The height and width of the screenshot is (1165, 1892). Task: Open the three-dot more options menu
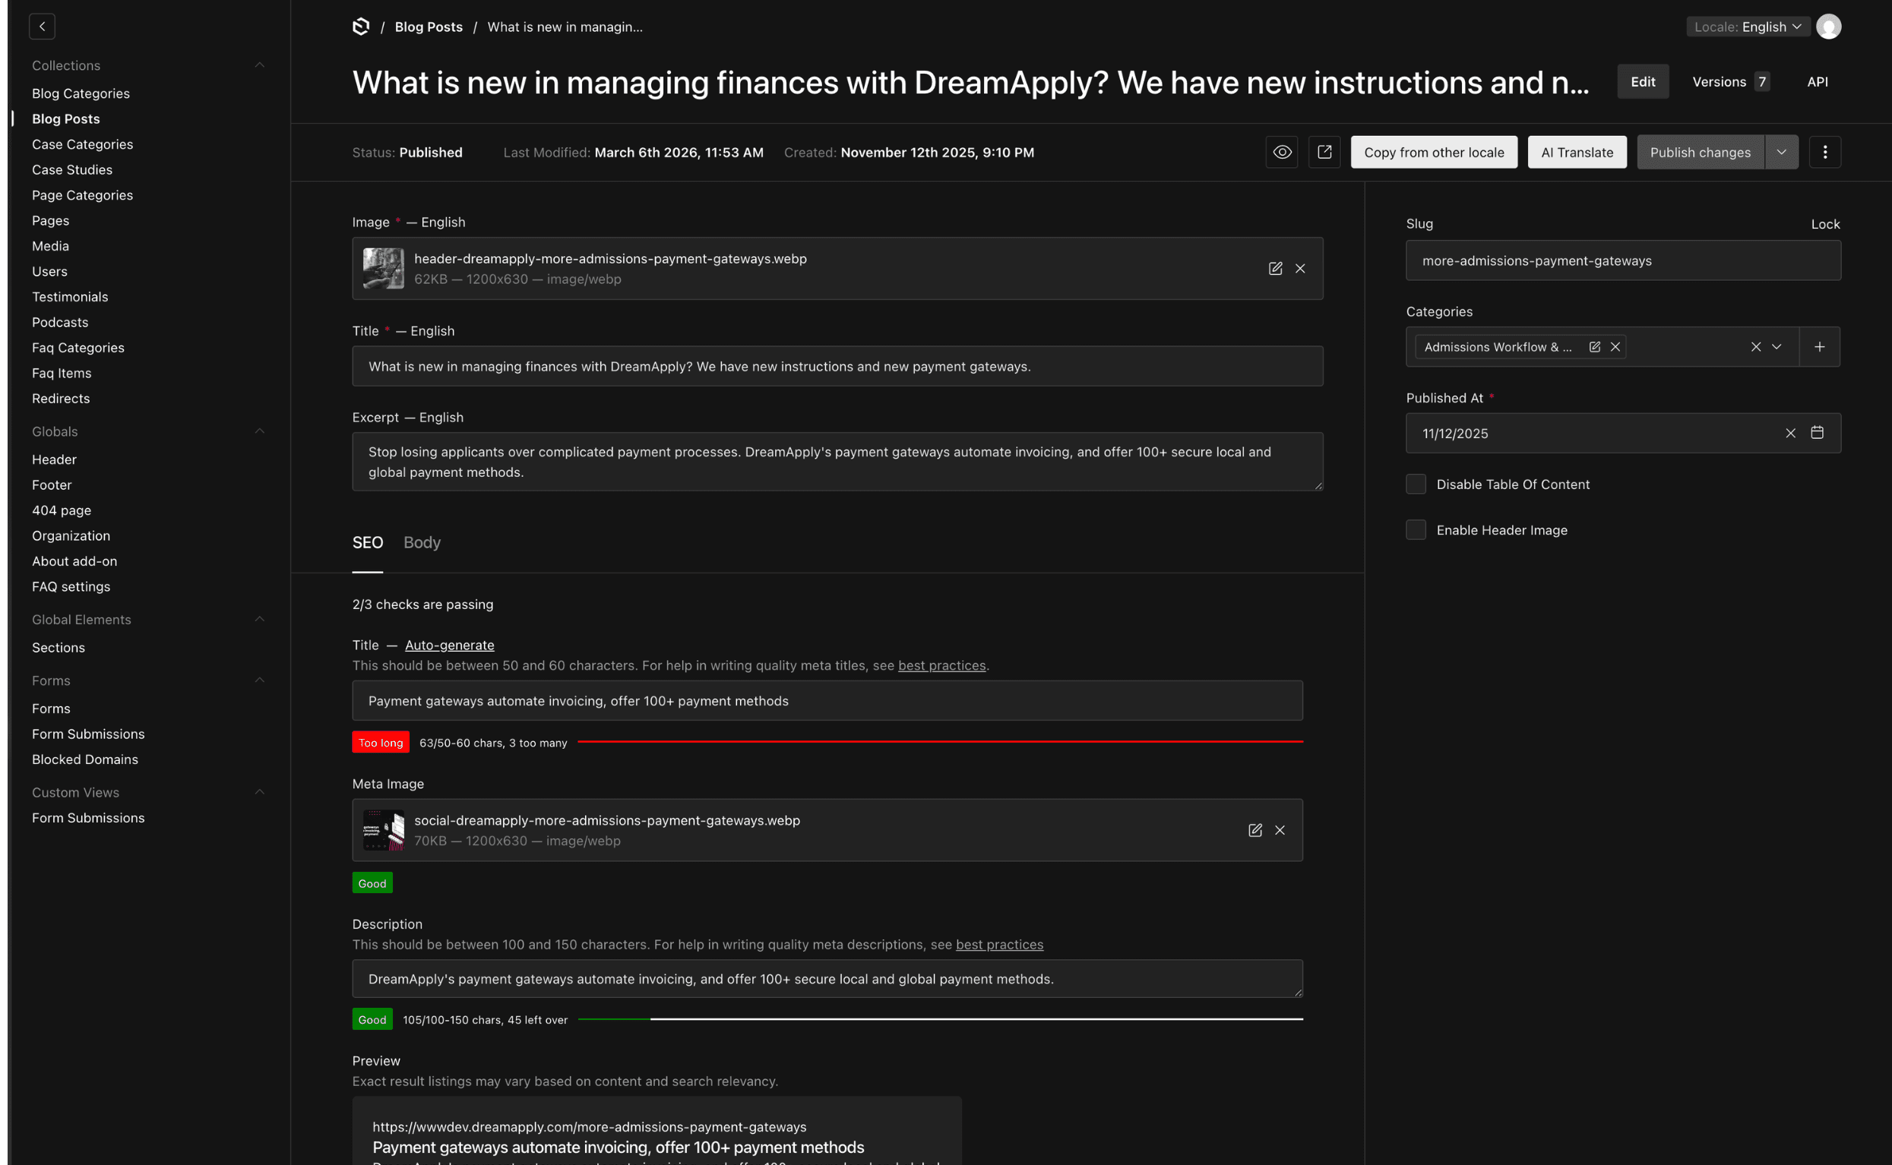(x=1824, y=152)
